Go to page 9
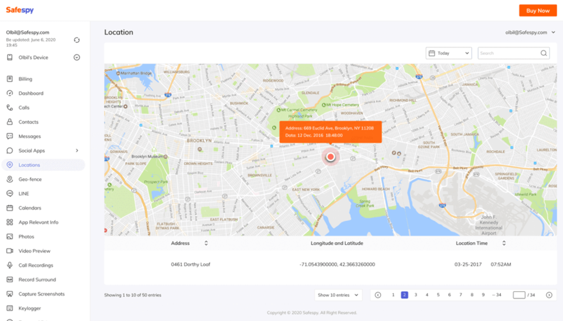This screenshot has height=321, width=563. coord(483,295)
